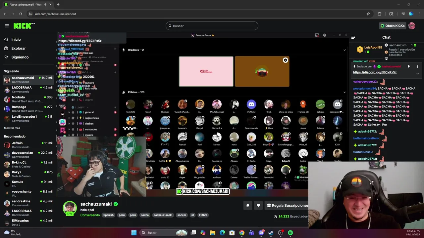424x238 pixels.
Task: Open Siguiendo in the sidebar
Action: tap(20, 57)
